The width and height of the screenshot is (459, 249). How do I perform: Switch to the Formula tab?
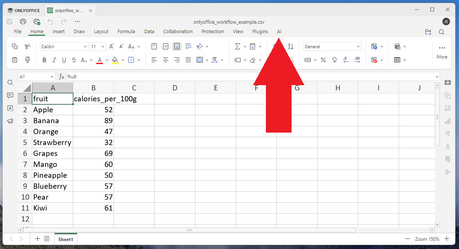point(126,32)
